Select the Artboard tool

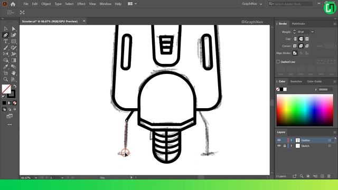coord(6,73)
